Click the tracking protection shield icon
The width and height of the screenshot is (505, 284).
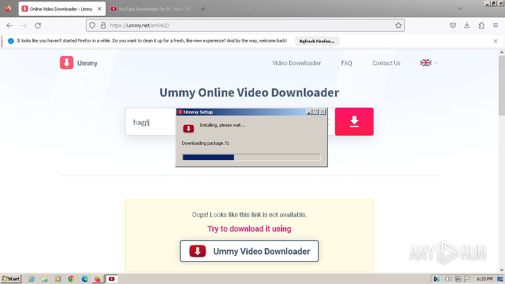92,25
